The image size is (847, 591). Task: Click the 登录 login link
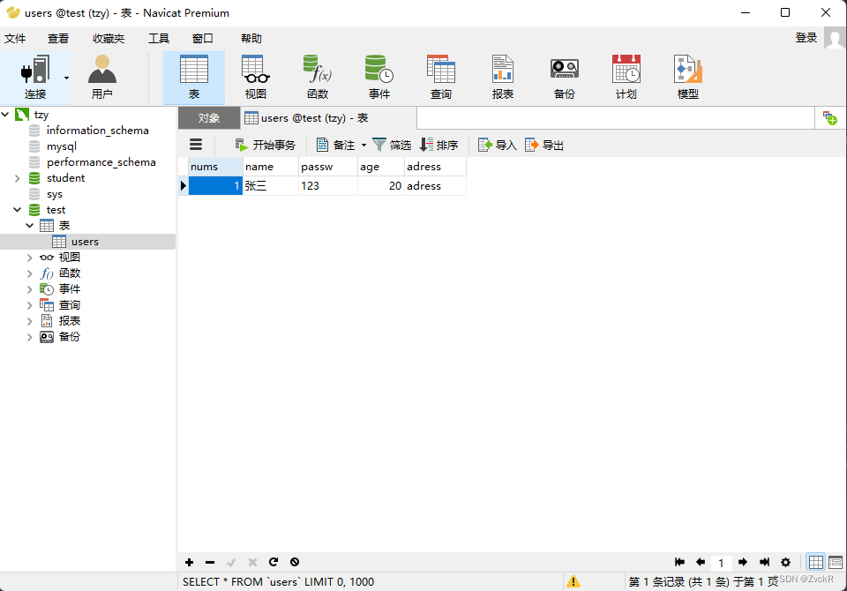(806, 38)
